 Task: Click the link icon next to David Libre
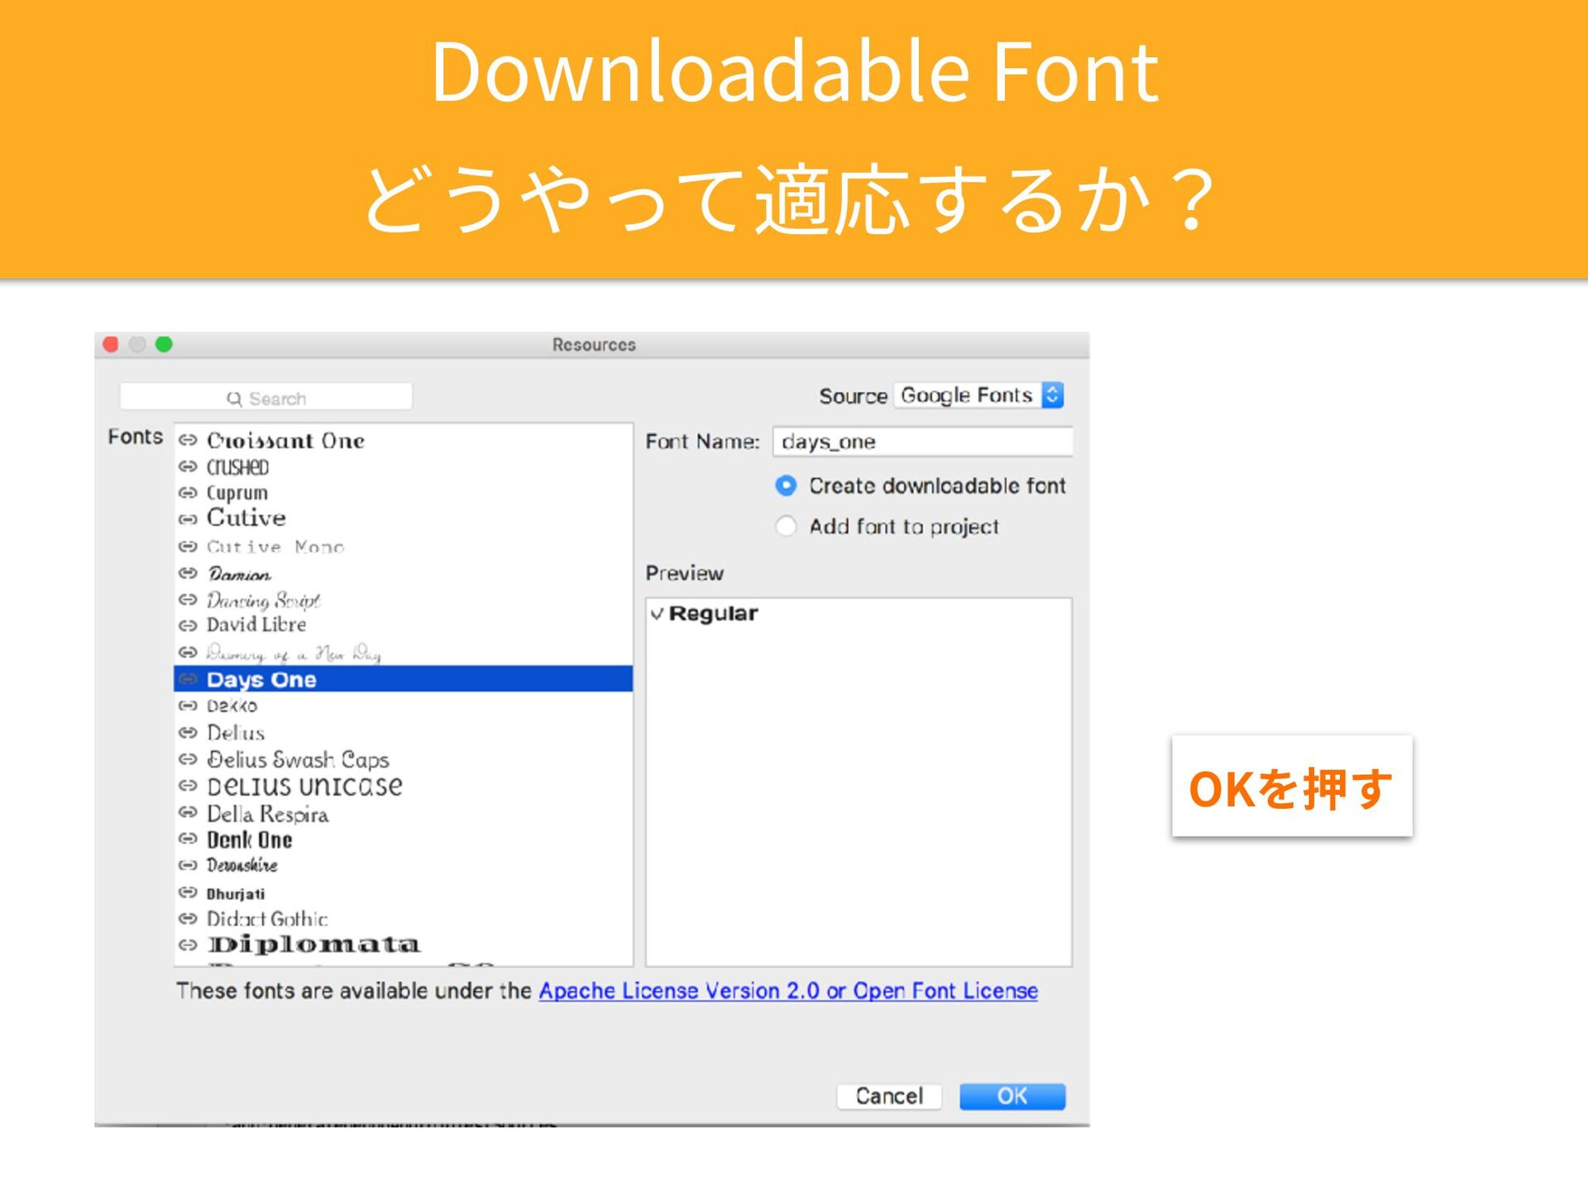(x=188, y=625)
